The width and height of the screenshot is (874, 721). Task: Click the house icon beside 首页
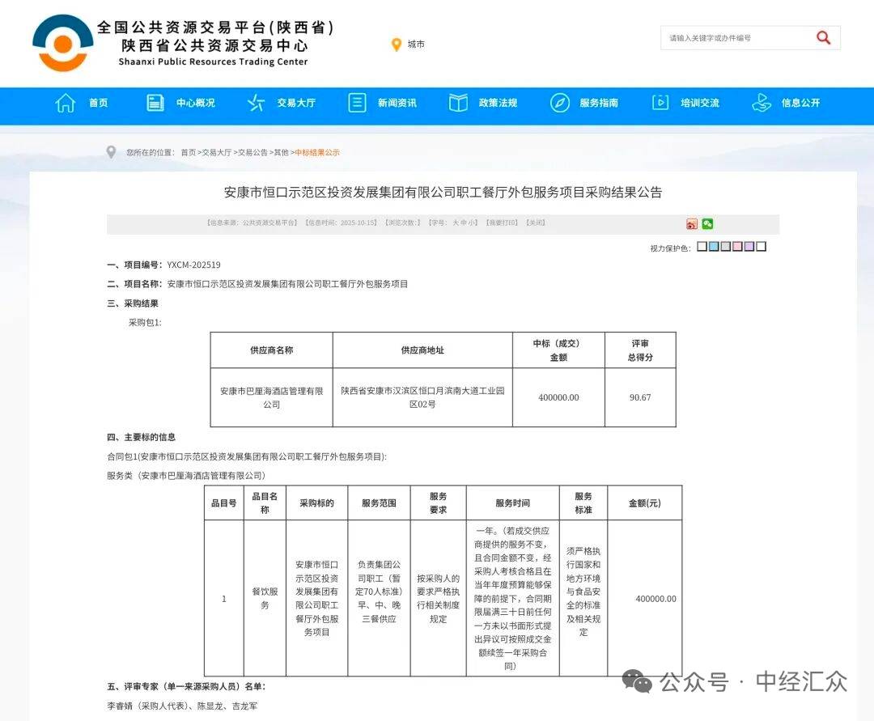click(66, 103)
